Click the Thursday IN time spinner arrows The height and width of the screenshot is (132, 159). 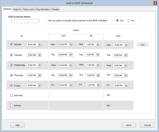point(39,75)
